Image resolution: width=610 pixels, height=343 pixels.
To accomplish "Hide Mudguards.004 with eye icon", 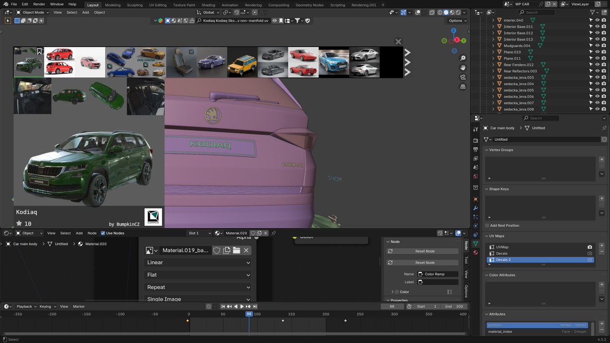I will click(x=597, y=46).
